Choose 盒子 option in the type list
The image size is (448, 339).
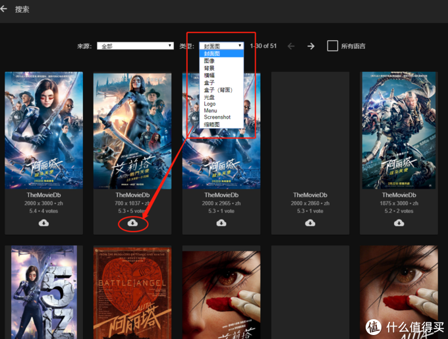click(x=221, y=82)
